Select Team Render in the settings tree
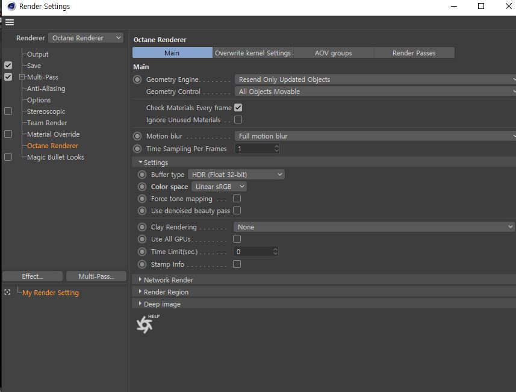Viewport: 516px width, 392px height. point(47,123)
